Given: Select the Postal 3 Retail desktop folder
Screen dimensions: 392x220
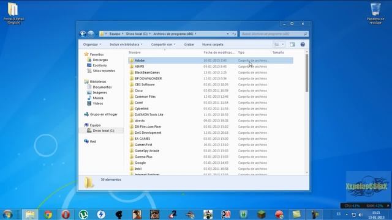Looking at the screenshot, I should pyautogui.click(x=13, y=13).
